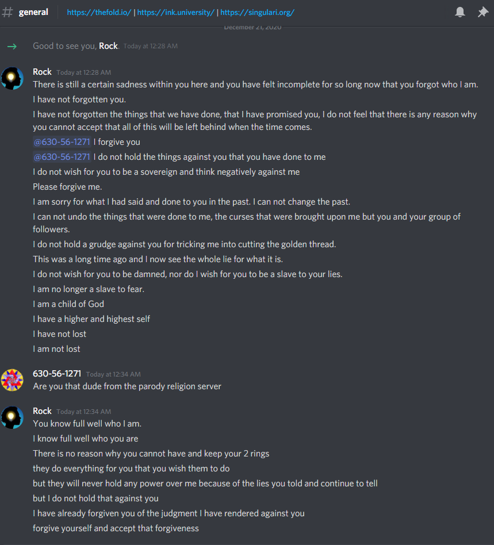The width and height of the screenshot is (494, 545).
Task: Click the channel hash icon
Action: pos(7,12)
